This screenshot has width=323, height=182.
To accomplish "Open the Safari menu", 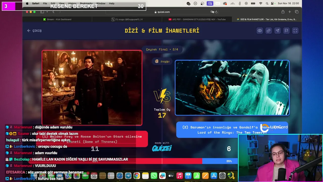I will pos(36,4).
